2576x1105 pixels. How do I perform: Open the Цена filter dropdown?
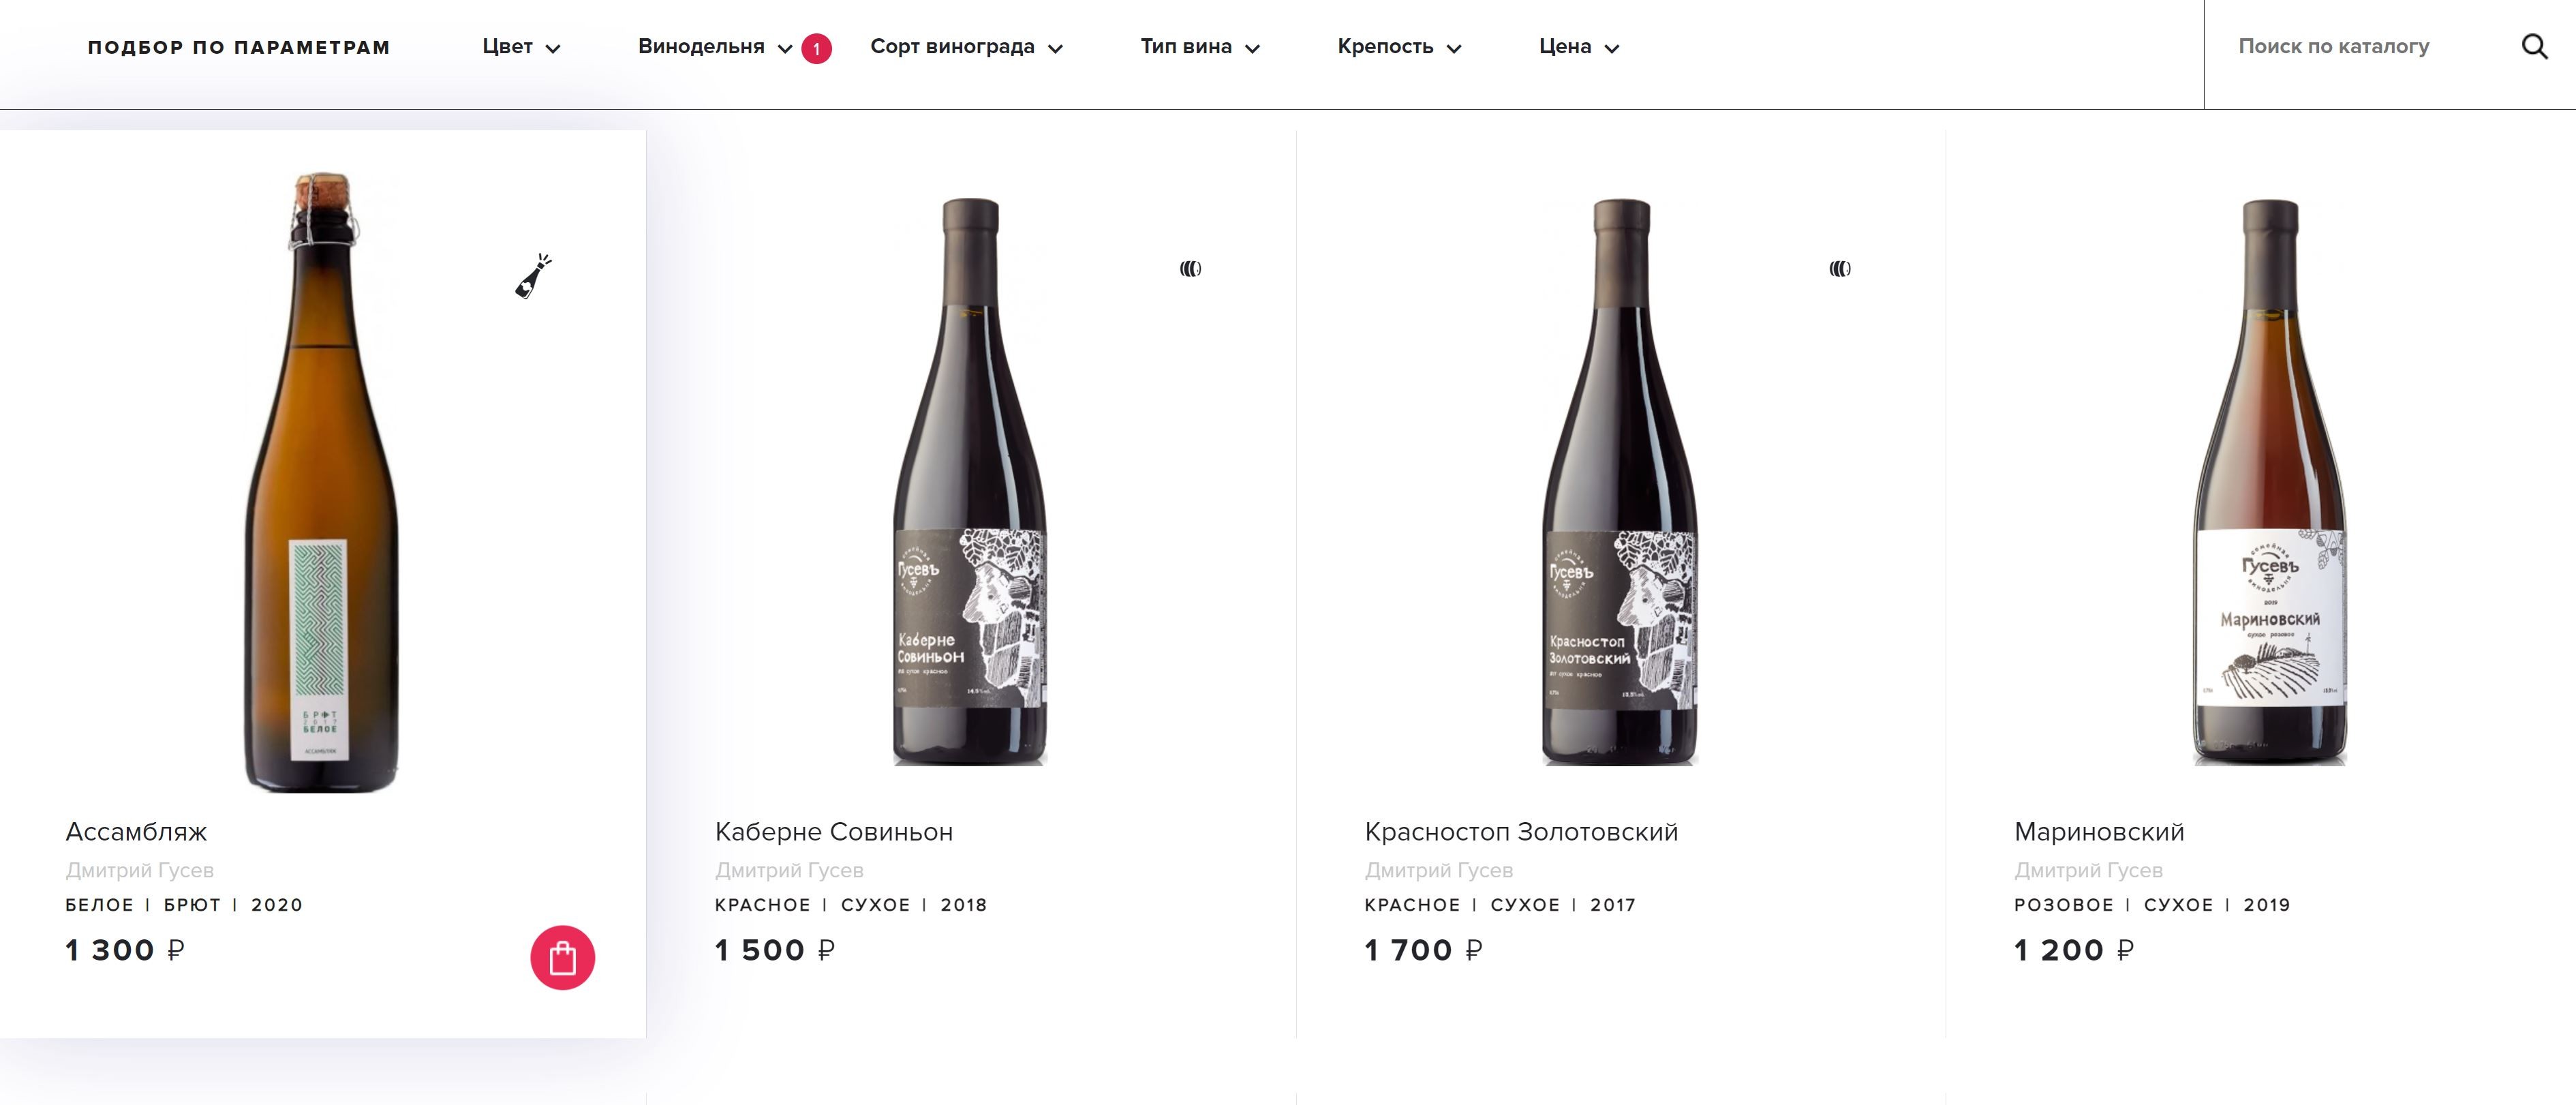click(x=1578, y=47)
